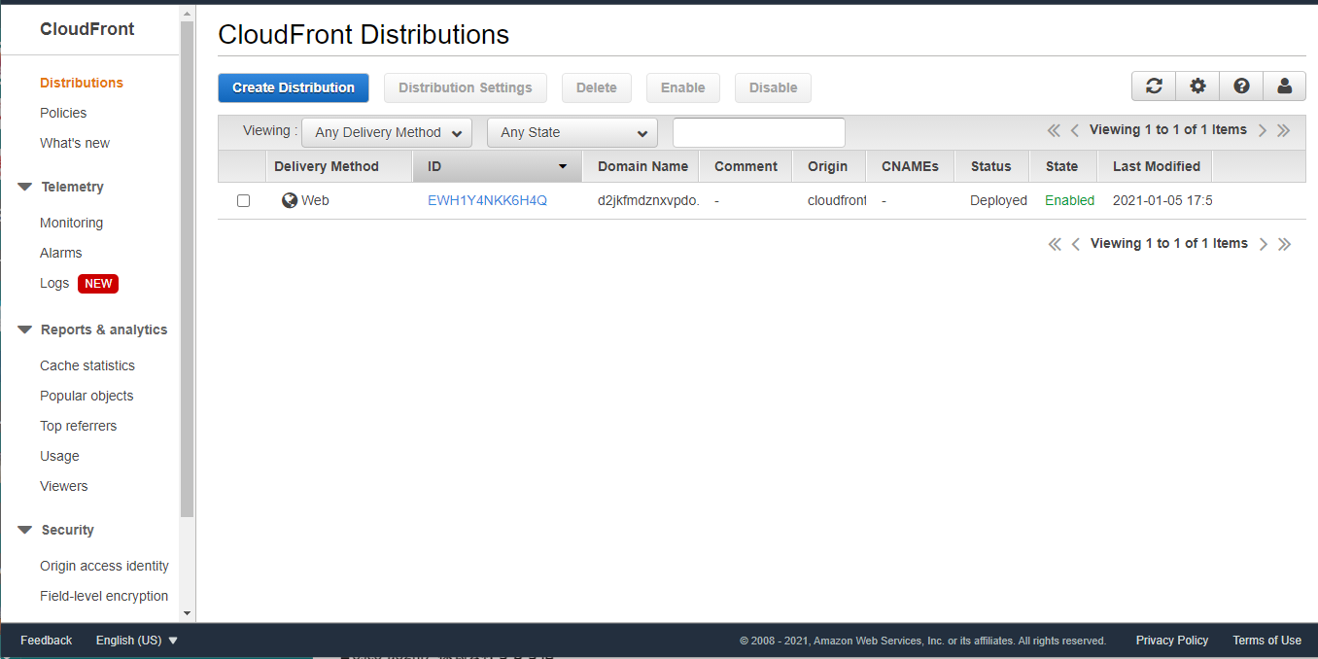
Task: Go to previous page in top pager
Action: pyautogui.click(x=1075, y=130)
